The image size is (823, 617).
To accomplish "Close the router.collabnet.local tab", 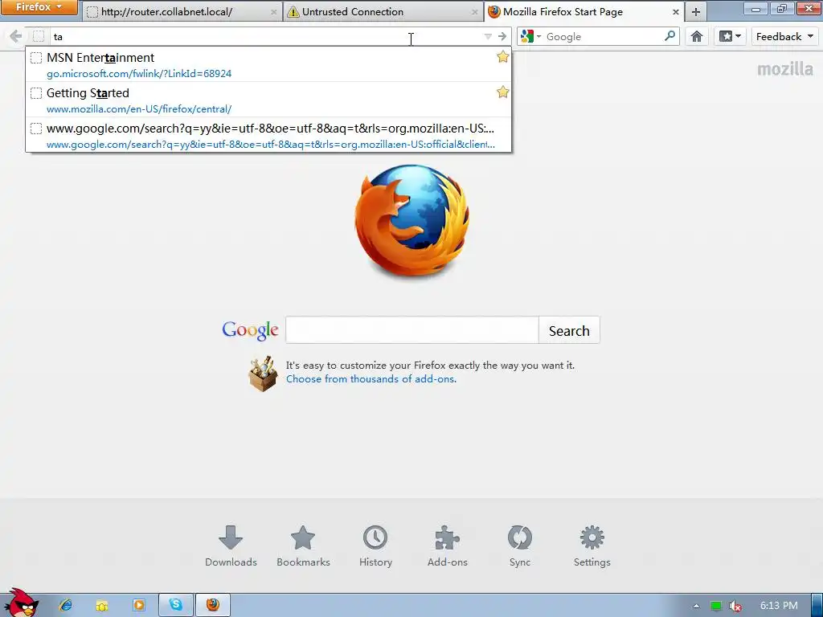I will [x=273, y=11].
